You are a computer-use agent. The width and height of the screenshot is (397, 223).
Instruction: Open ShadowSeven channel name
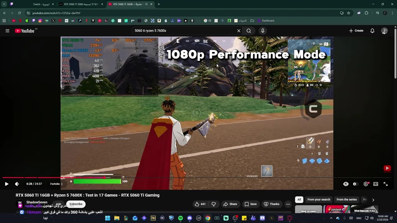coord(37,202)
